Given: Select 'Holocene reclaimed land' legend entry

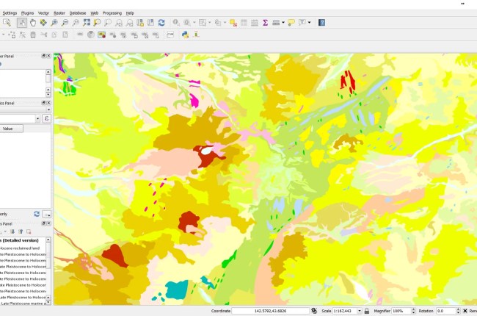Looking at the screenshot, I should (20, 248).
